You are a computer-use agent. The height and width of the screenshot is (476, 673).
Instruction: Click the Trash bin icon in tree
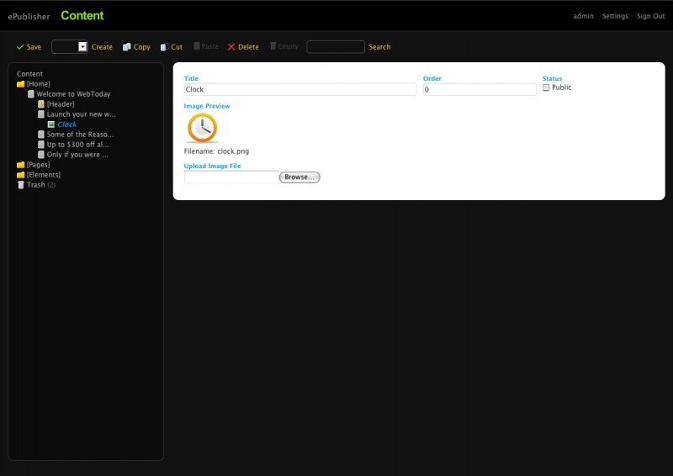[21, 185]
